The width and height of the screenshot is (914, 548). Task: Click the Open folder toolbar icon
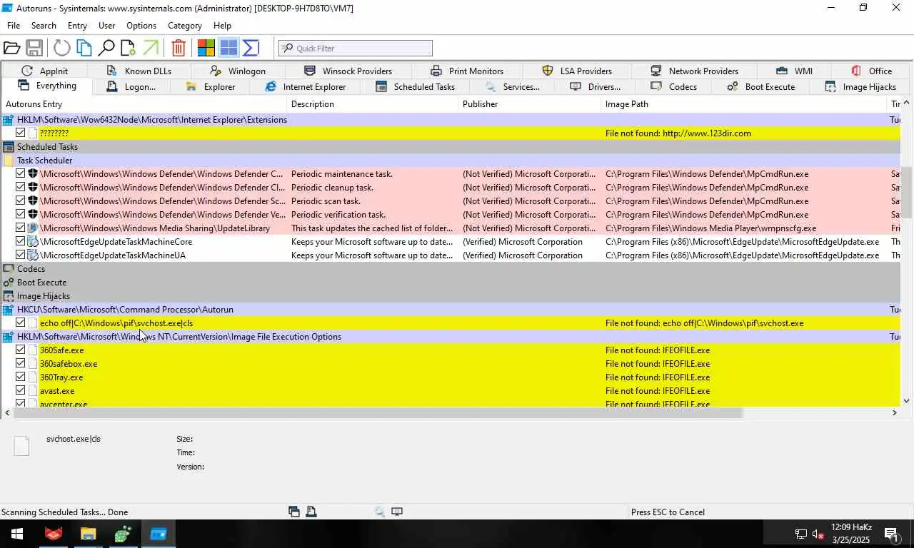(11, 48)
